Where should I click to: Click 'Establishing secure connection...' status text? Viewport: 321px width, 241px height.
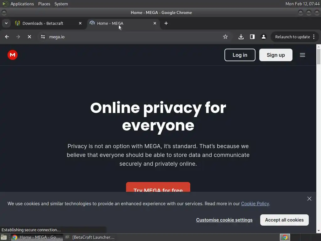point(31,230)
